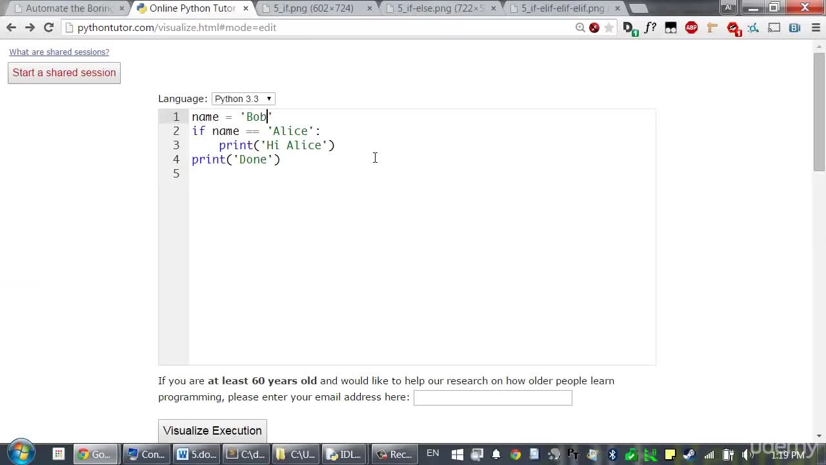Open the Python 3.3 language dropdown
Viewport: 826px width, 465px height.
click(x=243, y=99)
